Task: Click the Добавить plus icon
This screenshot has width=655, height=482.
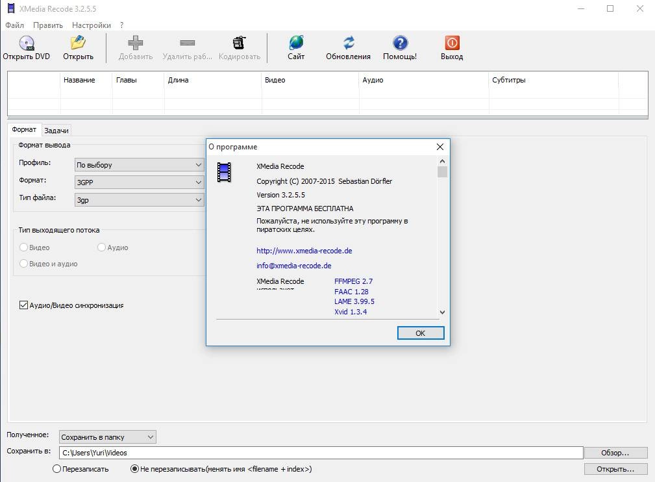Action: [135, 43]
